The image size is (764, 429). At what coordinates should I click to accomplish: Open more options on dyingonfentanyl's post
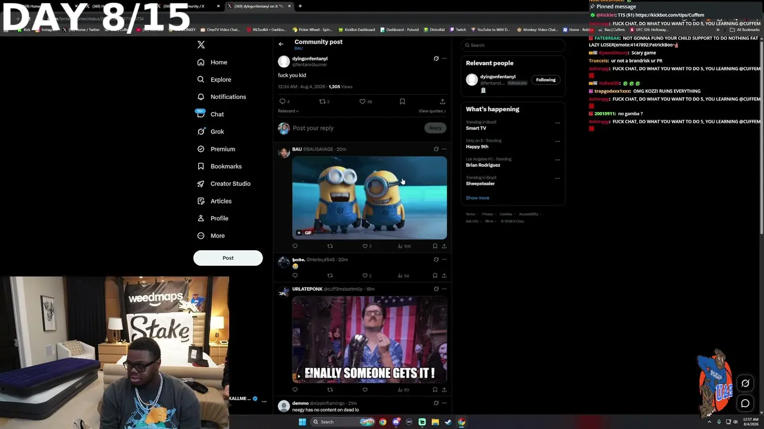[444, 58]
